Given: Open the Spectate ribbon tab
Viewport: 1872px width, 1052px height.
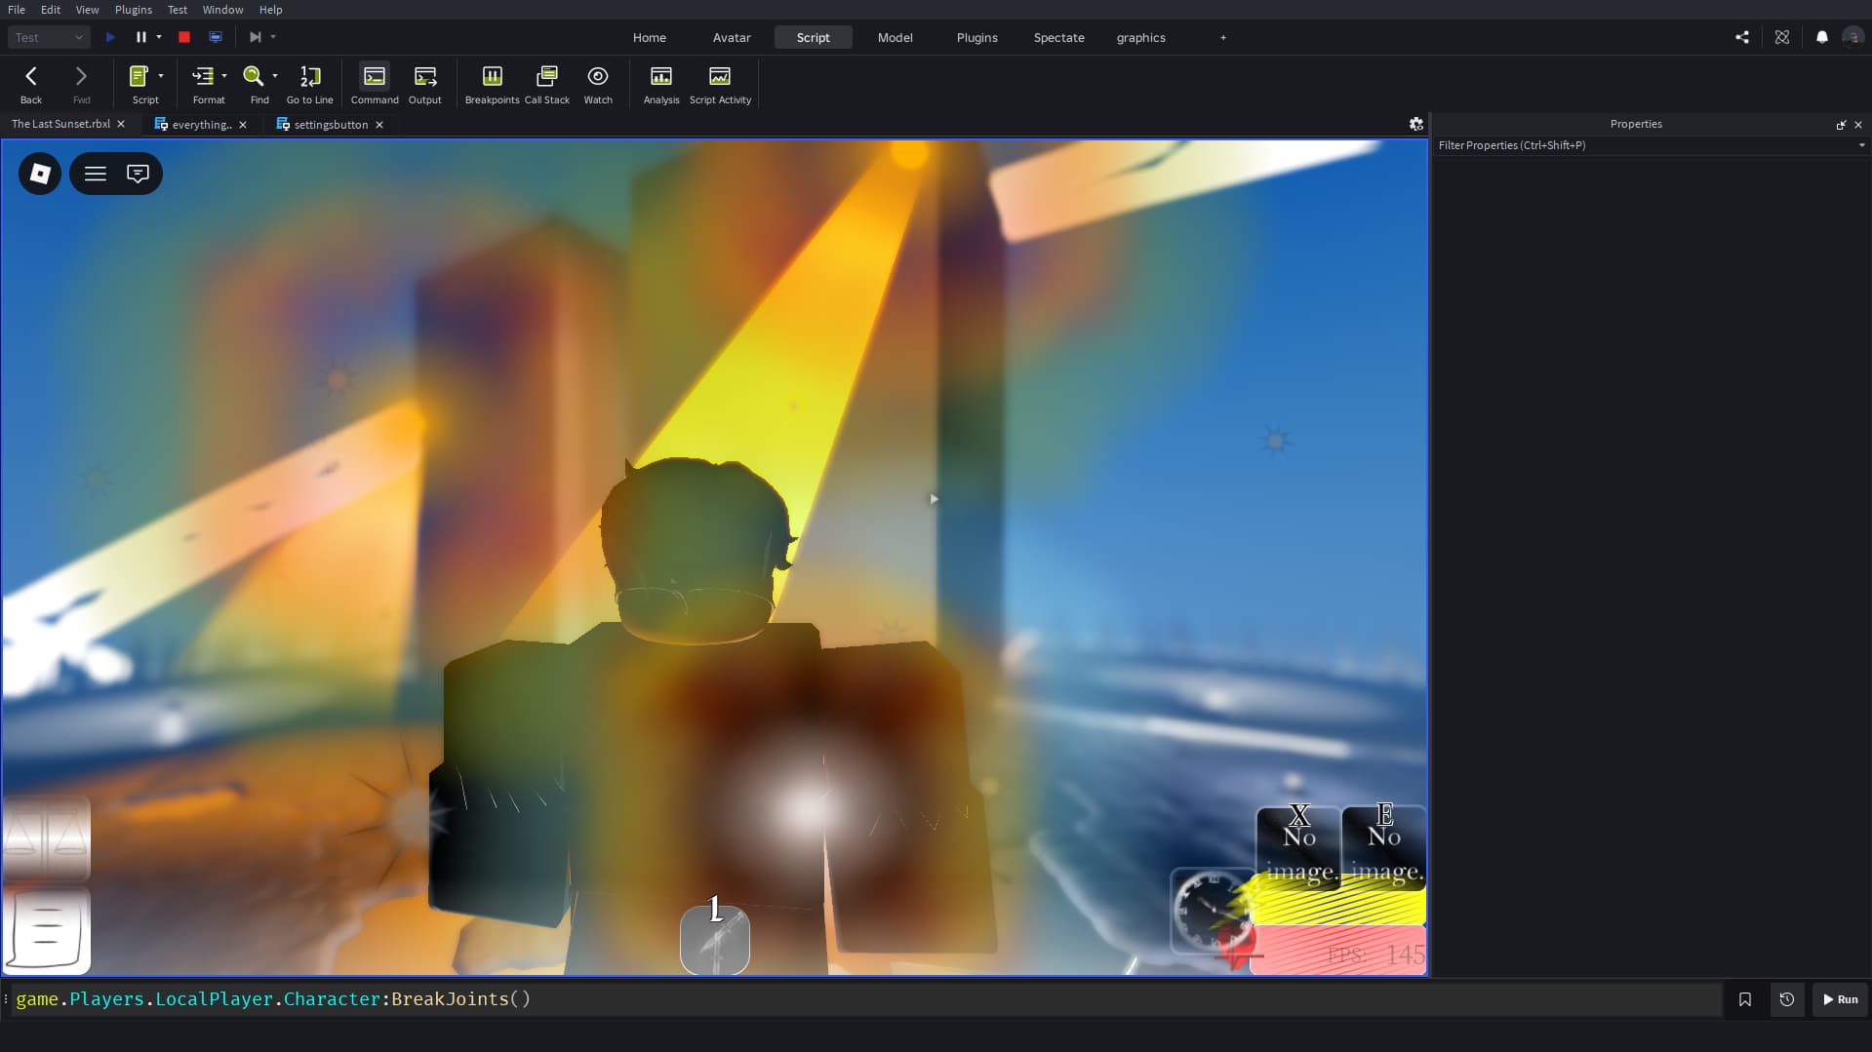Looking at the screenshot, I should [1059, 37].
